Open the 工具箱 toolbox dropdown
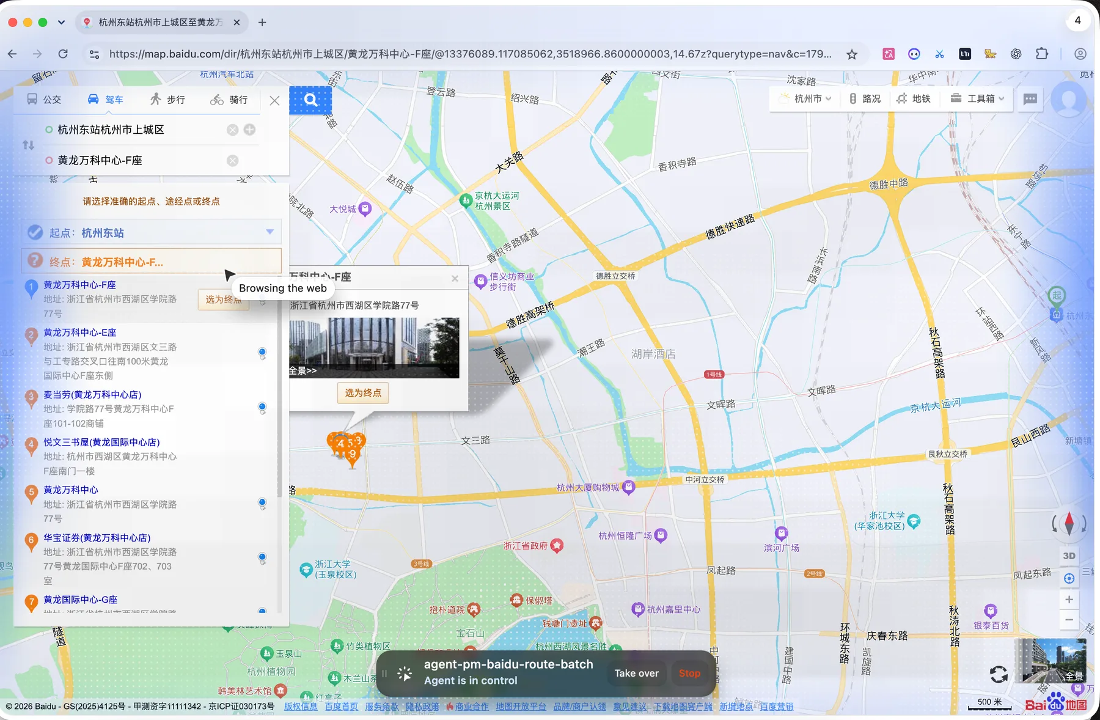This screenshot has width=1100, height=720. (977, 99)
